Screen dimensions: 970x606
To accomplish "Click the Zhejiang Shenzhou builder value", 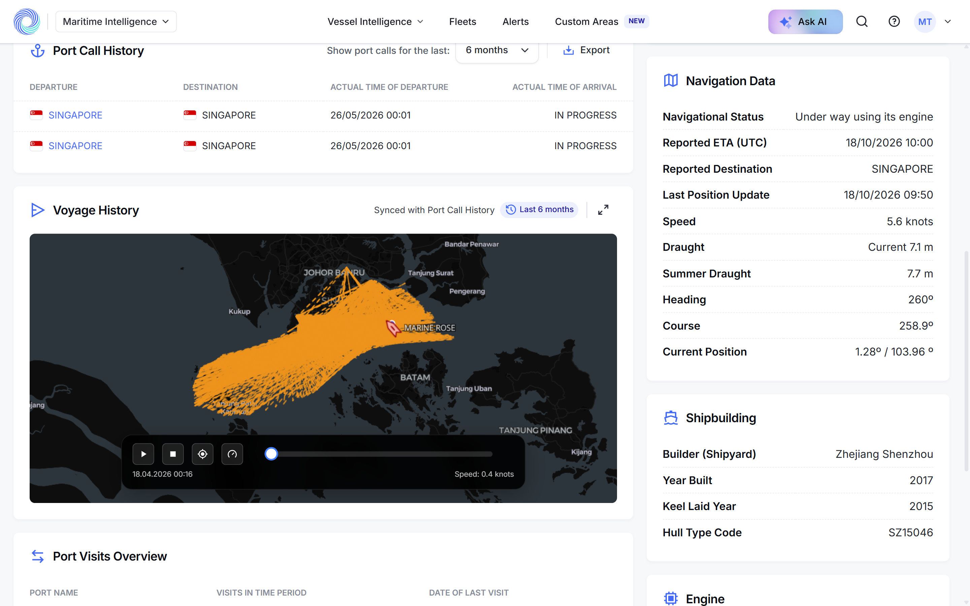I will [x=884, y=454].
